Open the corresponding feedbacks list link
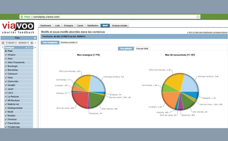 207,32
